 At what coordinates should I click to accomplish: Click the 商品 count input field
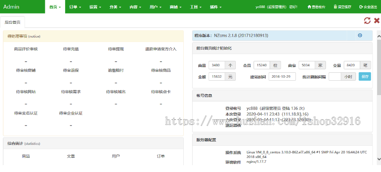[x=217, y=65]
